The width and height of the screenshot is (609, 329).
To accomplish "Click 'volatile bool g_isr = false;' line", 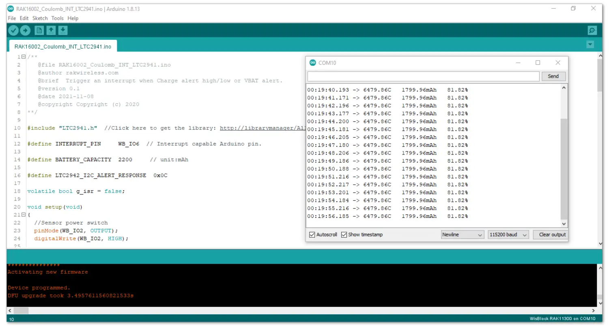I will point(76,191).
